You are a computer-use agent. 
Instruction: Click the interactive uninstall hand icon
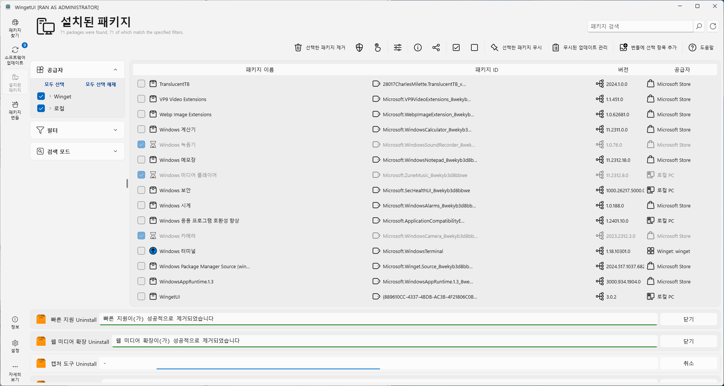click(378, 47)
